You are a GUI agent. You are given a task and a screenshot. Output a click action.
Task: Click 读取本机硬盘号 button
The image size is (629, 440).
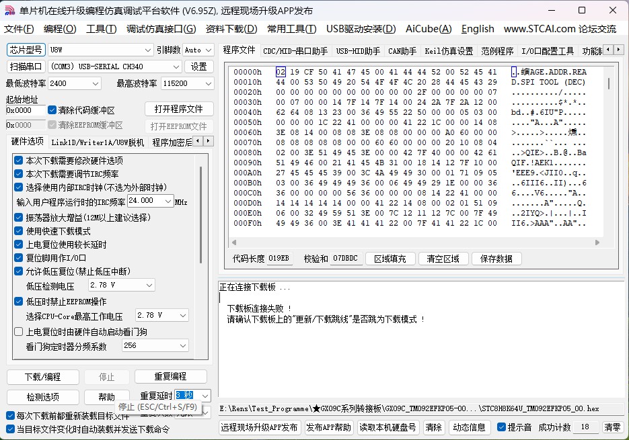point(388,428)
